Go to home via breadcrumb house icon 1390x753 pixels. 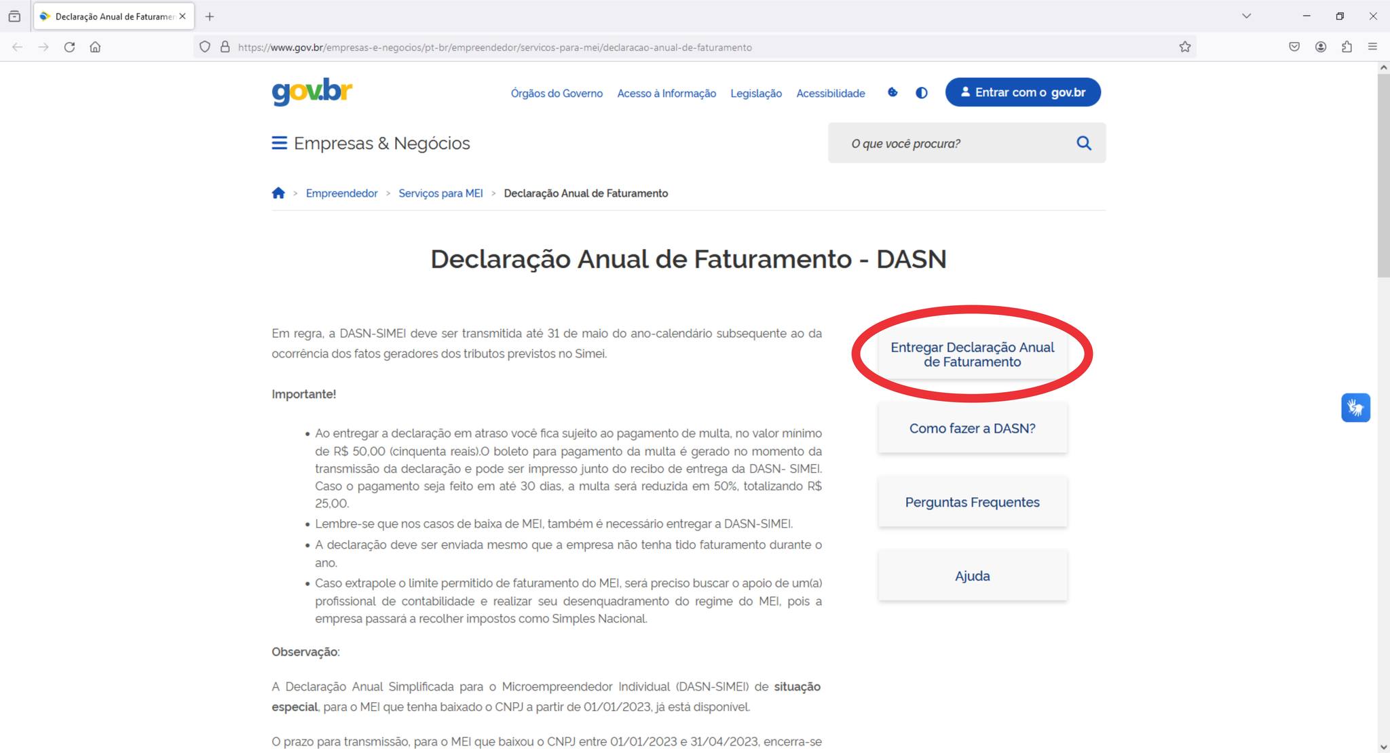pos(278,193)
